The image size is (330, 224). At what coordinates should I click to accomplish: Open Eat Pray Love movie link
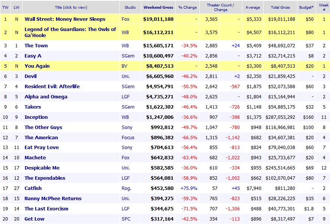42,148
